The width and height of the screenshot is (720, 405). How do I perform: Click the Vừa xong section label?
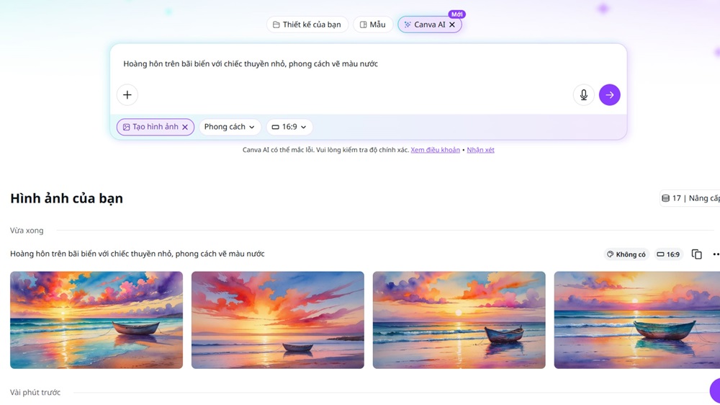tap(27, 231)
